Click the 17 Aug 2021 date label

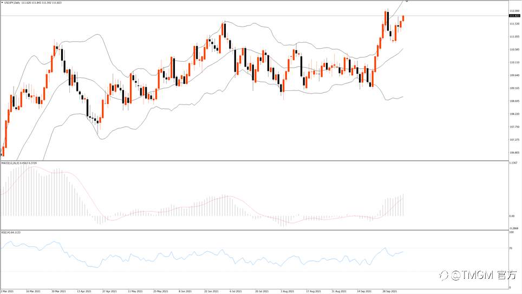tap(314, 291)
